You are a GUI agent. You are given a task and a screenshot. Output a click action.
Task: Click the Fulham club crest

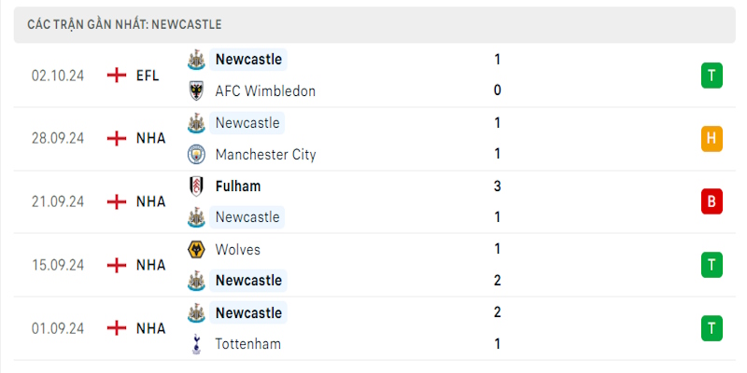point(196,186)
